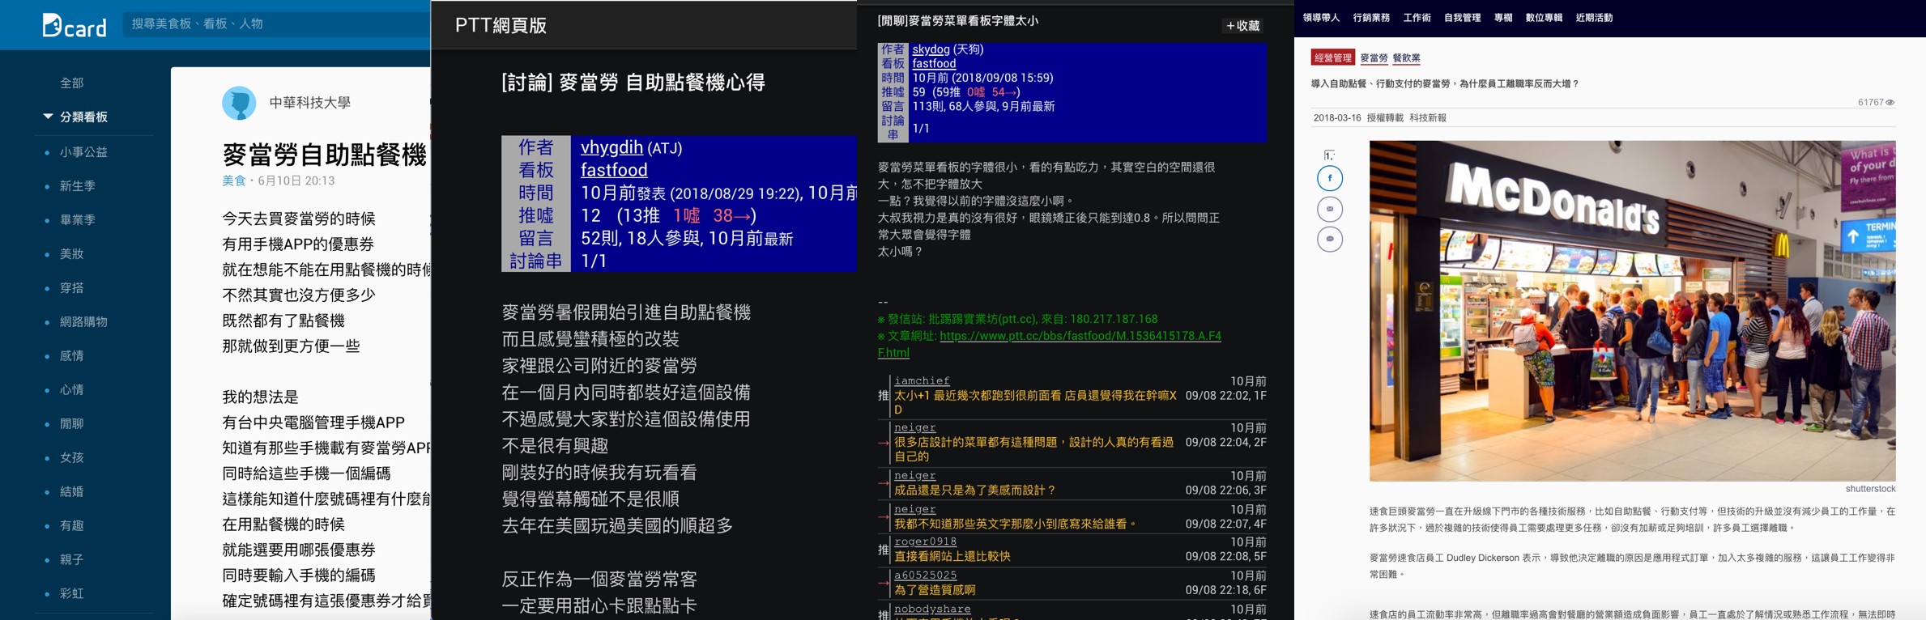Screen dimensions: 1926x620
Task: Open commenter iamchief's username link
Action: point(922,380)
